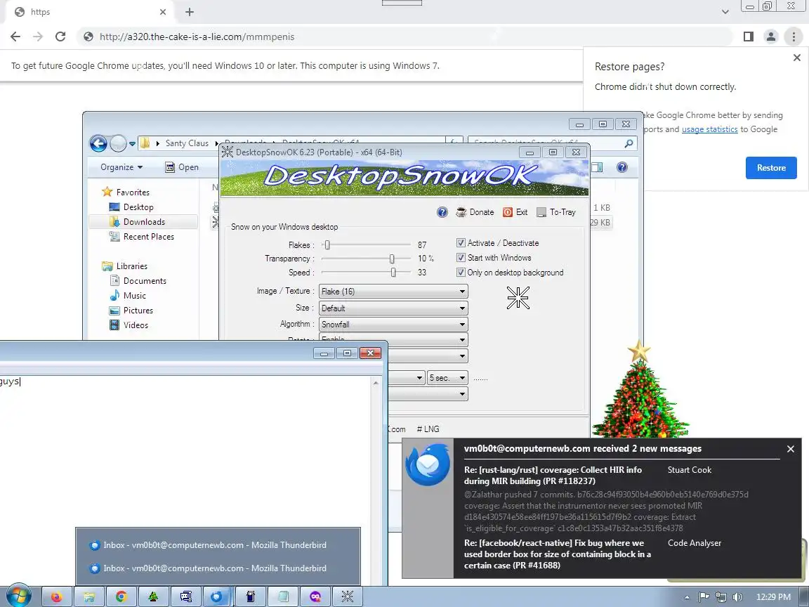Click Explorer back arrow button

coord(98,143)
